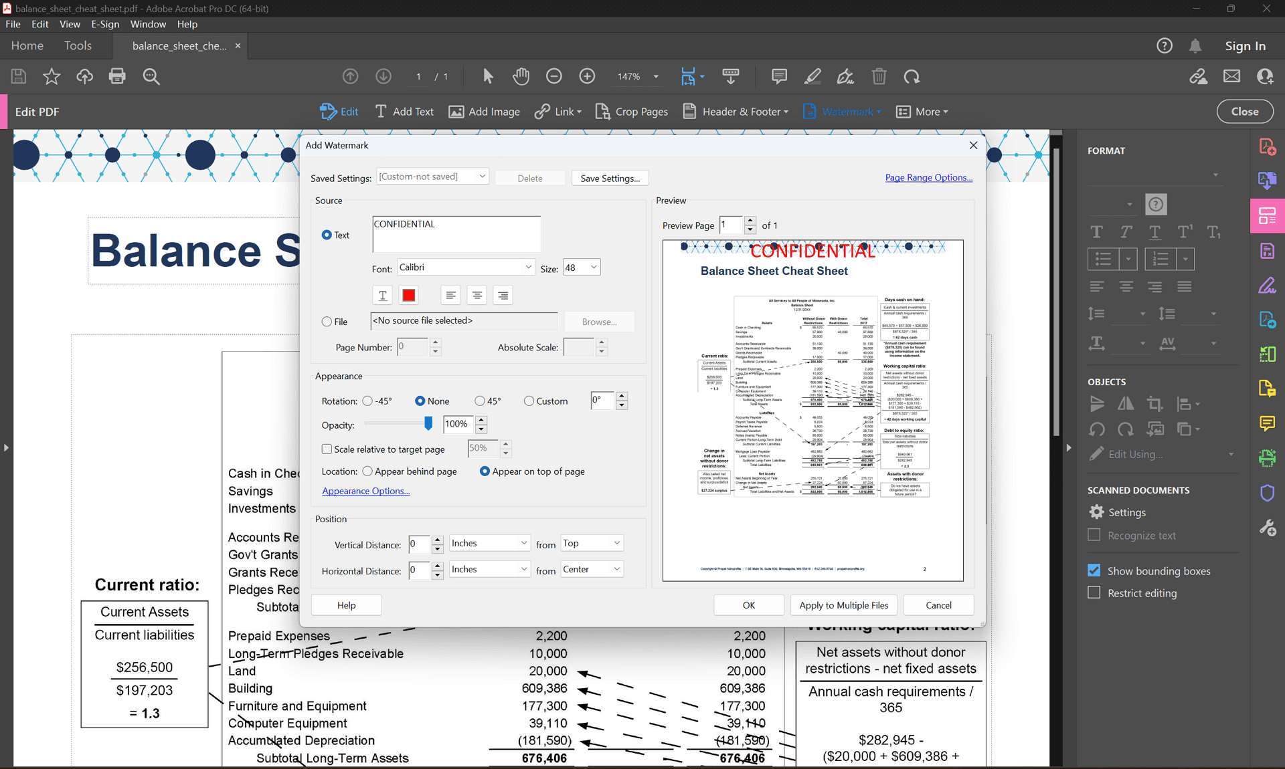Viewport: 1285px width, 769px height.
Task: Enable Restrict editing checkbox
Action: (1094, 592)
